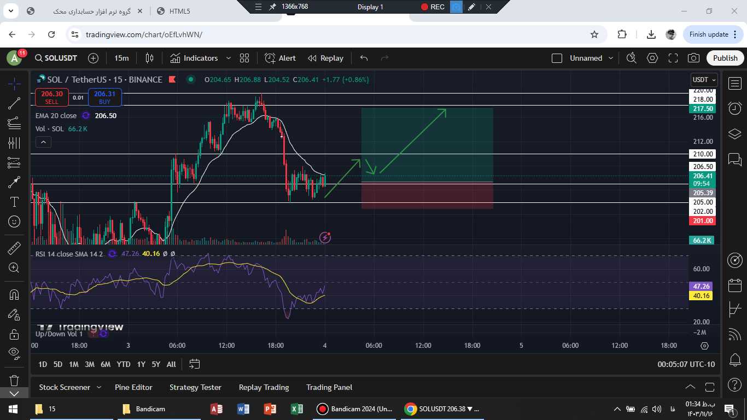Open the chart type candles selector
The height and width of the screenshot is (420, 747).
(149, 58)
